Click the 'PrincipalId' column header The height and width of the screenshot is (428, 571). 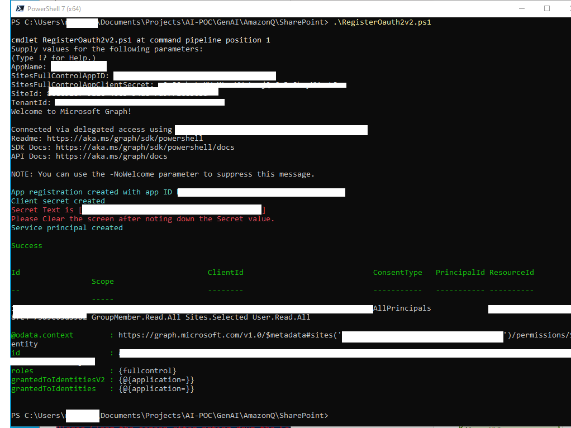click(460, 273)
